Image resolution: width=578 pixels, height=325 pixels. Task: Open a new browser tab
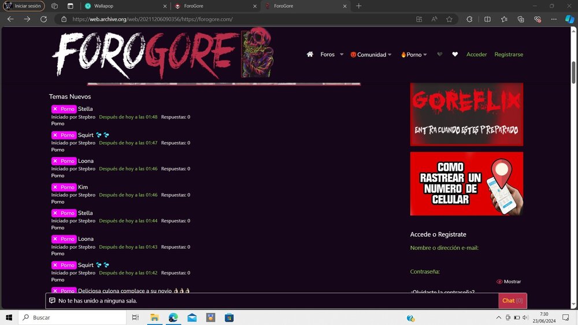coord(359,6)
